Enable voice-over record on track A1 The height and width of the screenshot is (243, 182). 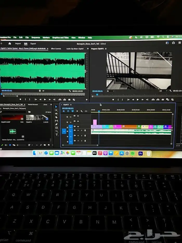(85, 130)
